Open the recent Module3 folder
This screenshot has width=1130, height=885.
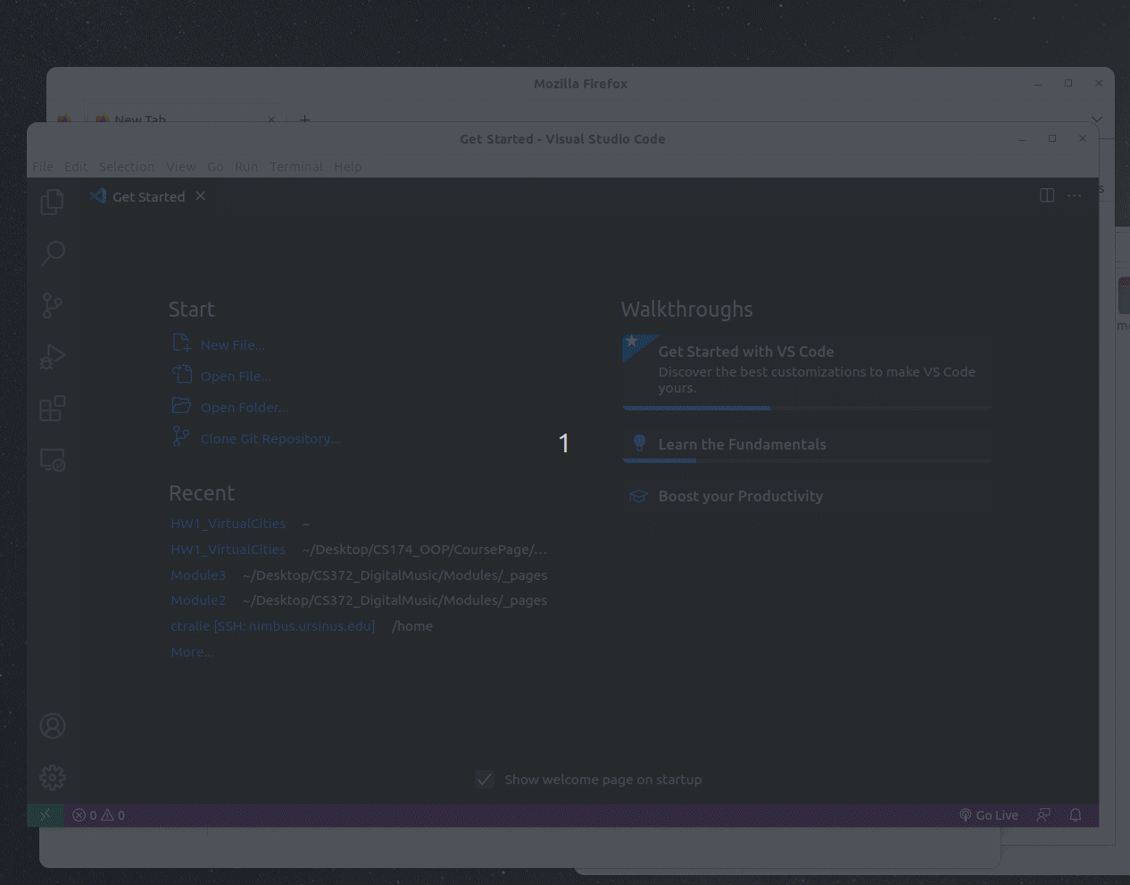(198, 575)
